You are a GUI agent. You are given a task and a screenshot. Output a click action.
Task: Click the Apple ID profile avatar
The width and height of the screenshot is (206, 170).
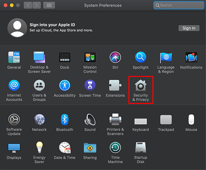pos(17,28)
